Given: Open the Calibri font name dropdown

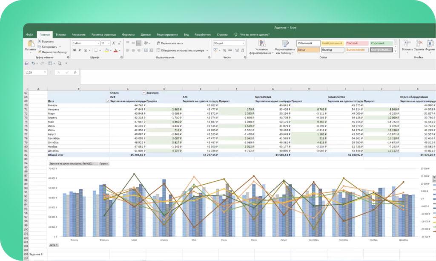Looking at the screenshot, I should click(98, 43).
